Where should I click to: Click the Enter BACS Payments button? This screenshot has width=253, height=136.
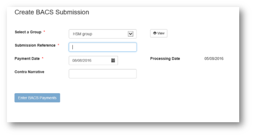[37, 98]
